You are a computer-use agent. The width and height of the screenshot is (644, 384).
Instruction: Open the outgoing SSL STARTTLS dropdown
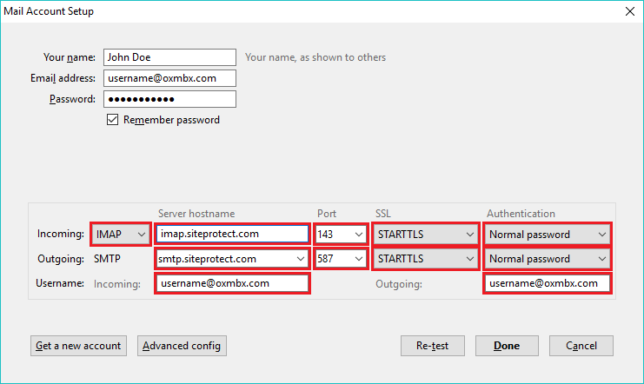click(x=425, y=258)
